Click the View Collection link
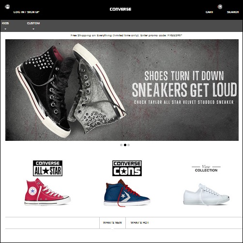The width and height of the screenshot is (243, 243). [x=206, y=168]
